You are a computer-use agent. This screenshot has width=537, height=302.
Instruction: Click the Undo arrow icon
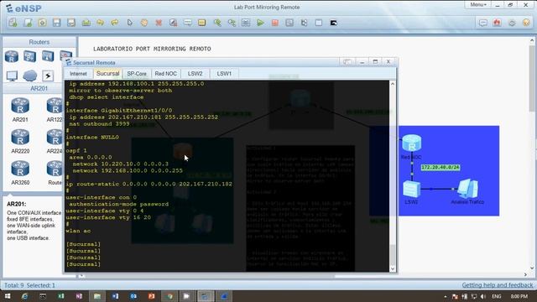click(x=100, y=23)
